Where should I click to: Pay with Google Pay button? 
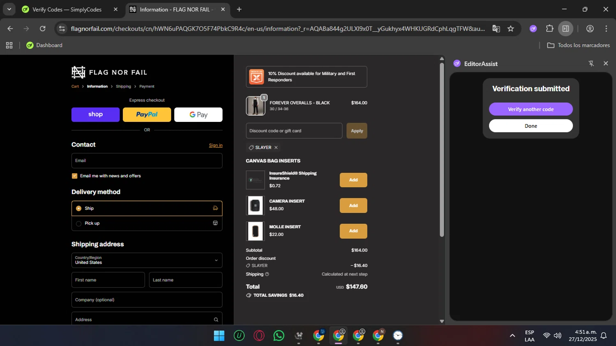(x=198, y=115)
